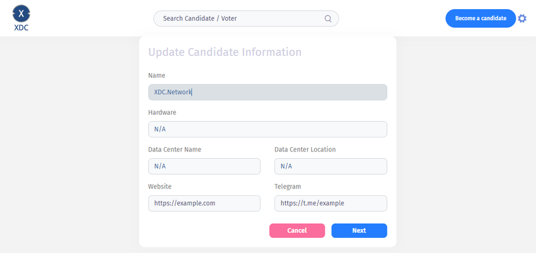Click into the Name field containing XDC.Network
The image size is (536, 253).
pyautogui.click(x=267, y=92)
